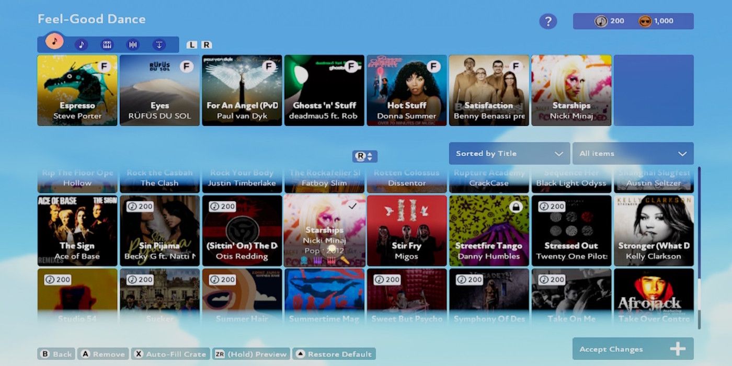Select Starships card in the crate row
The height and width of the screenshot is (366, 732).
(571, 90)
